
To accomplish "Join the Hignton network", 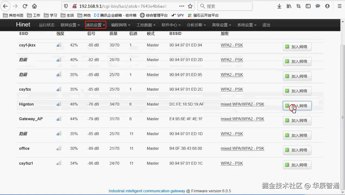I will (297, 106).
